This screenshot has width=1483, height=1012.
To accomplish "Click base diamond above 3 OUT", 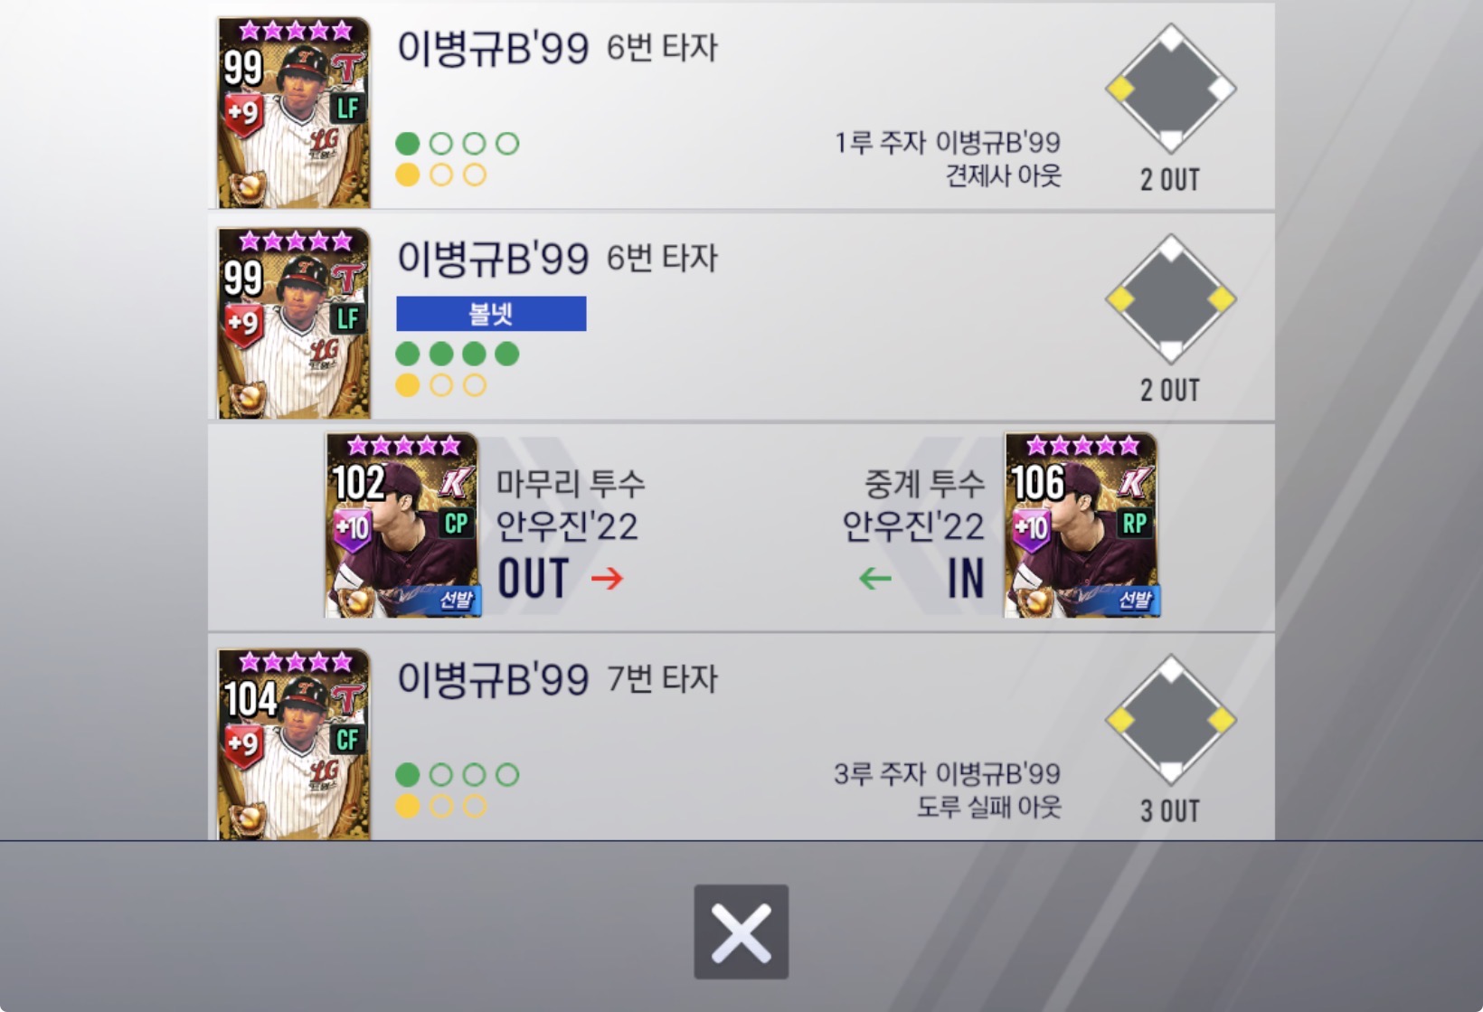I will pos(1171,720).
